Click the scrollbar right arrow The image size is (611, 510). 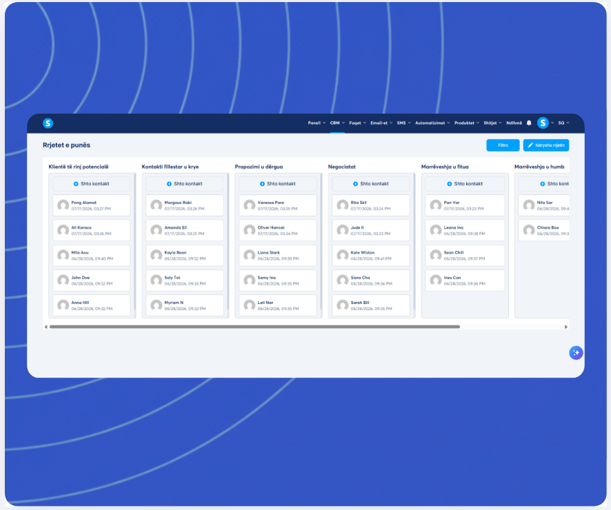tap(565, 327)
